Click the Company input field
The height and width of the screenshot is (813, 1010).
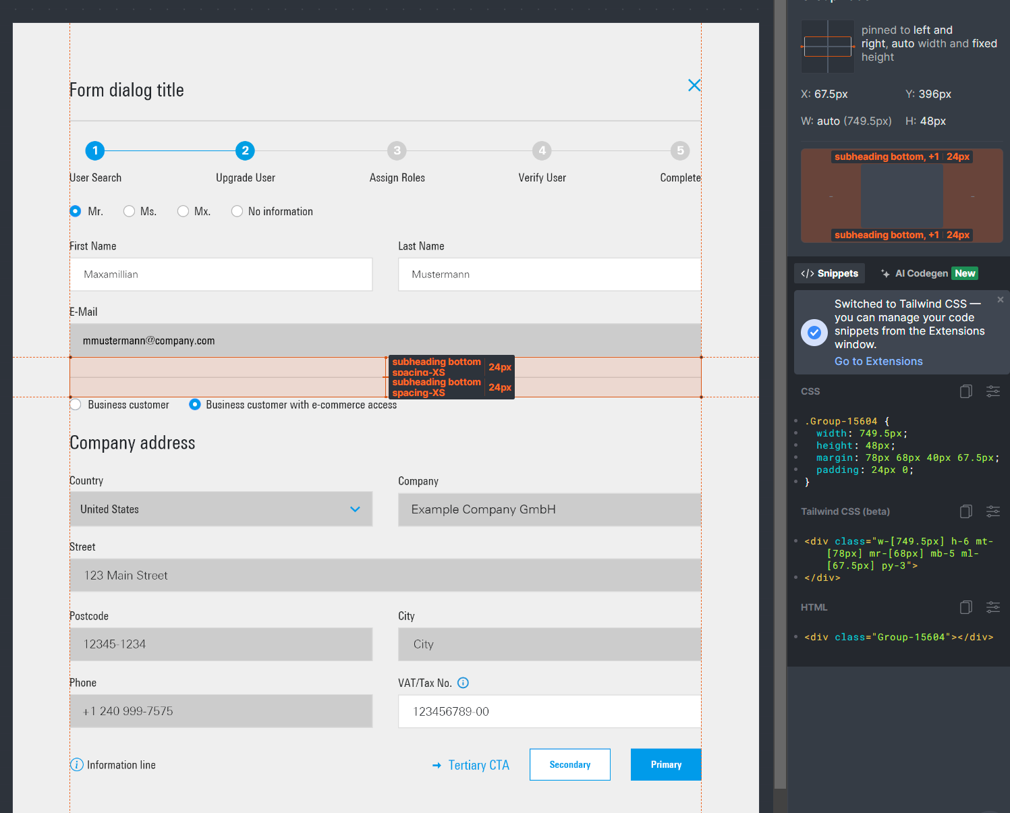coord(550,509)
